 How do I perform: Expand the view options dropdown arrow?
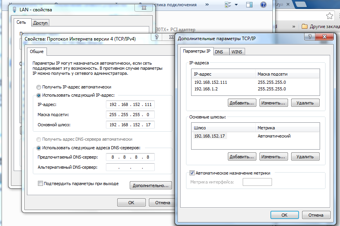click(236, 5)
